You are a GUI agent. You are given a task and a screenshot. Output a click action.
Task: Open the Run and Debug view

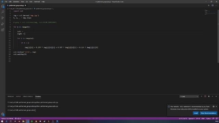(3, 24)
